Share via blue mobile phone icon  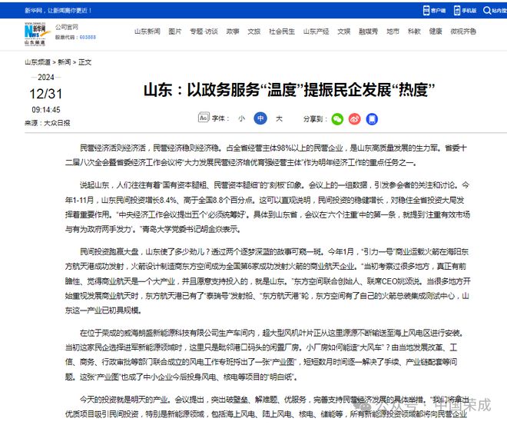pos(372,119)
